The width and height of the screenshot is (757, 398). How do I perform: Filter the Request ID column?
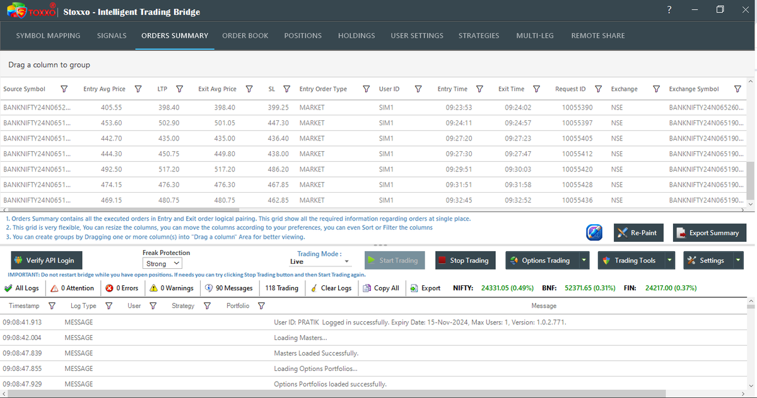tap(598, 89)
